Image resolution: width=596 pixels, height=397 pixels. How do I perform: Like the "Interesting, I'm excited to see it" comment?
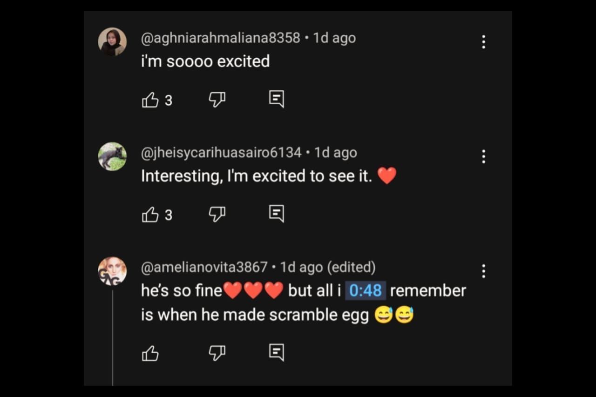(x=150, y=215)
